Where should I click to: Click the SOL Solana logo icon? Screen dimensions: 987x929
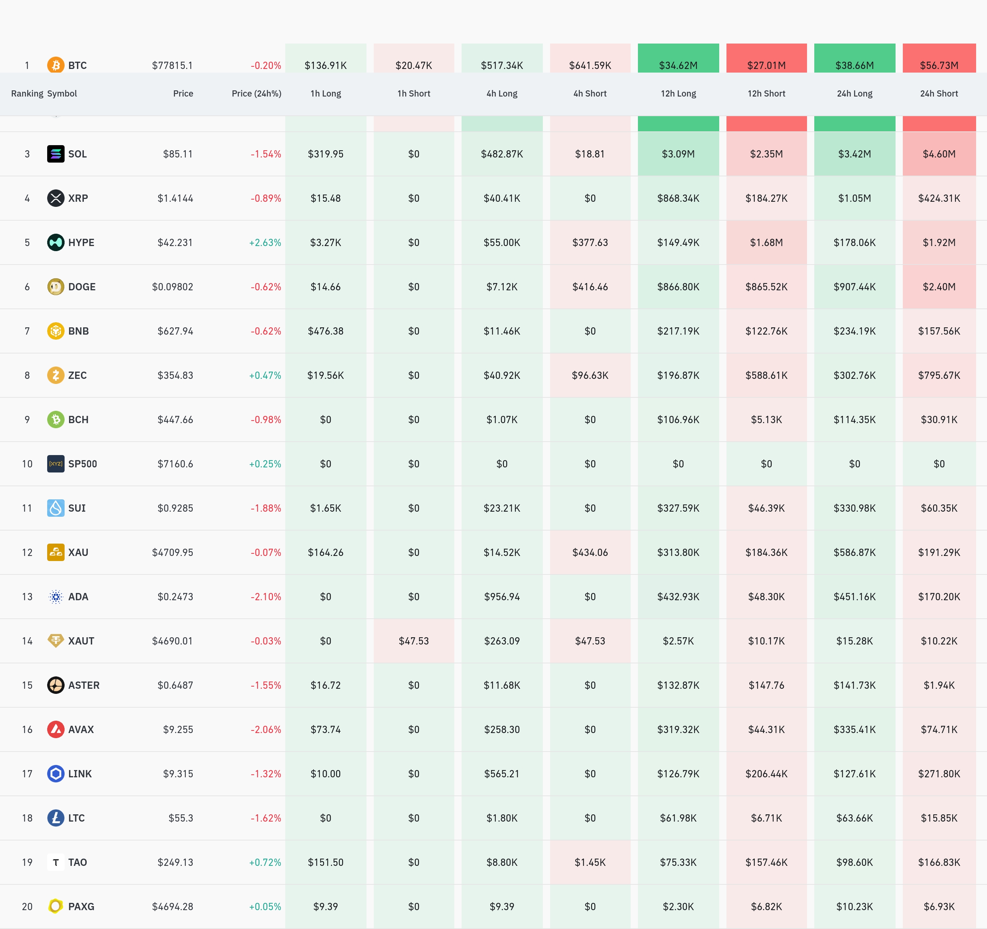point(56,154)
